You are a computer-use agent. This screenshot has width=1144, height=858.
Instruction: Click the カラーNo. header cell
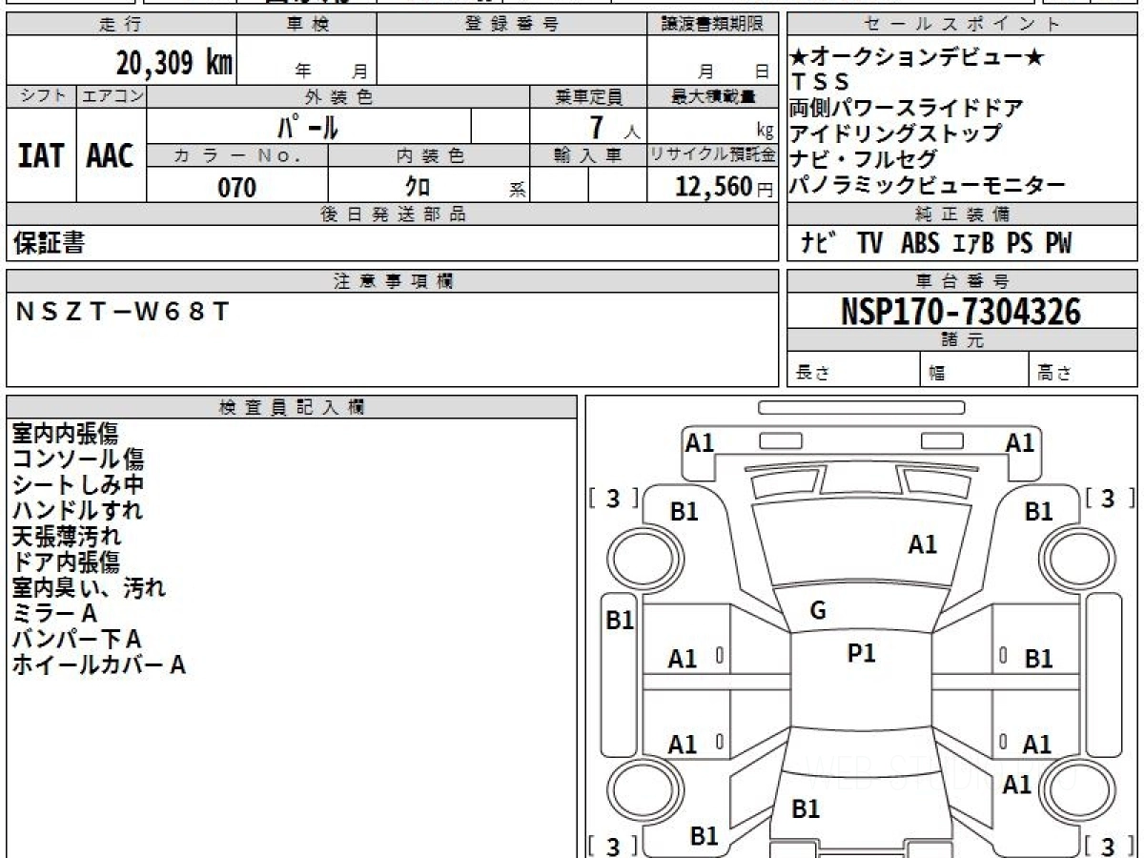[237, 155]
